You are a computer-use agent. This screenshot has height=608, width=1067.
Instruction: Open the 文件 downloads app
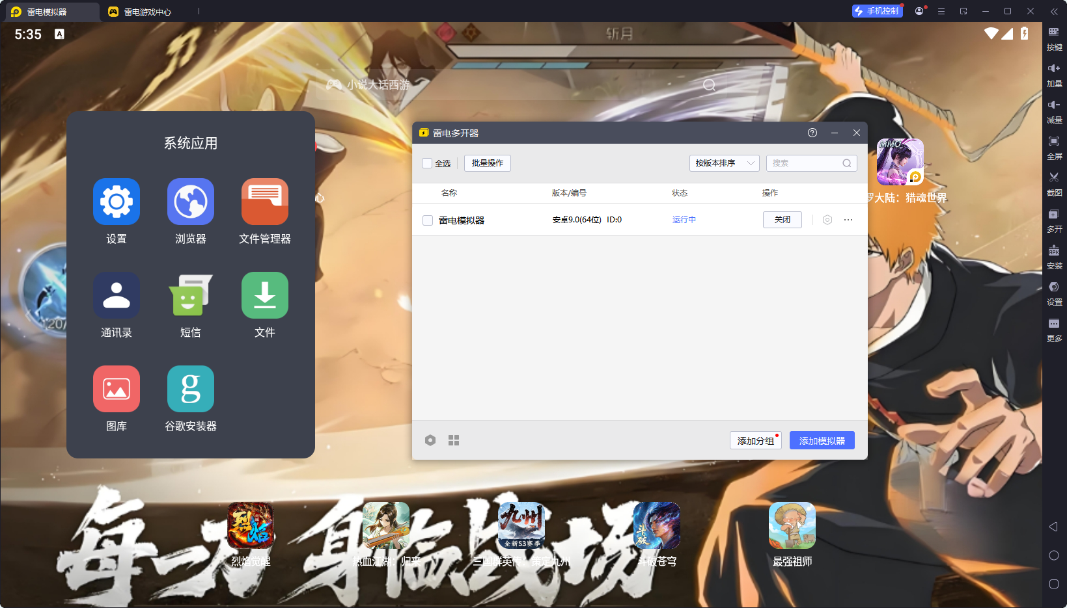(x=265, y=295)
